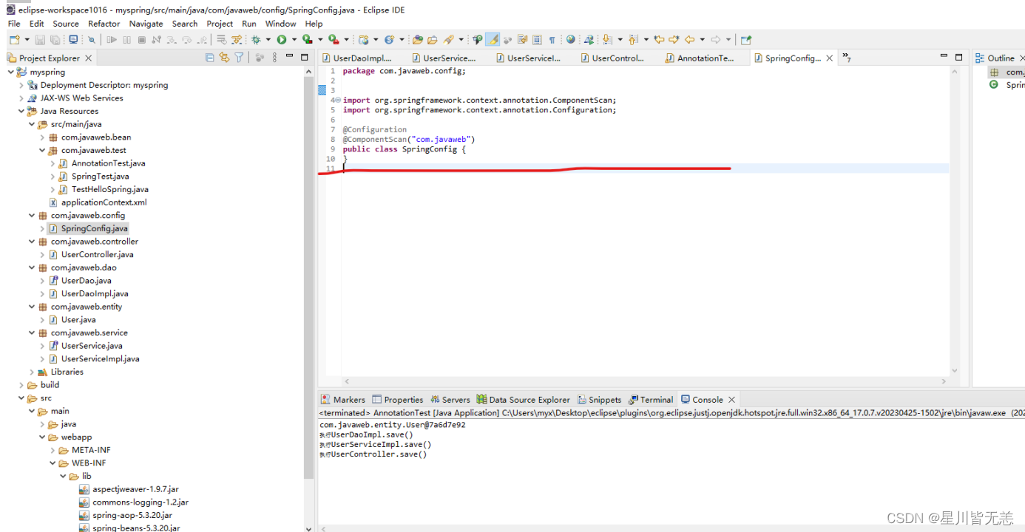The height and width of the screenshot is (532, 1025).
Task: Switch to the AnnotationTe editor tab
Action: pos(700,58)
